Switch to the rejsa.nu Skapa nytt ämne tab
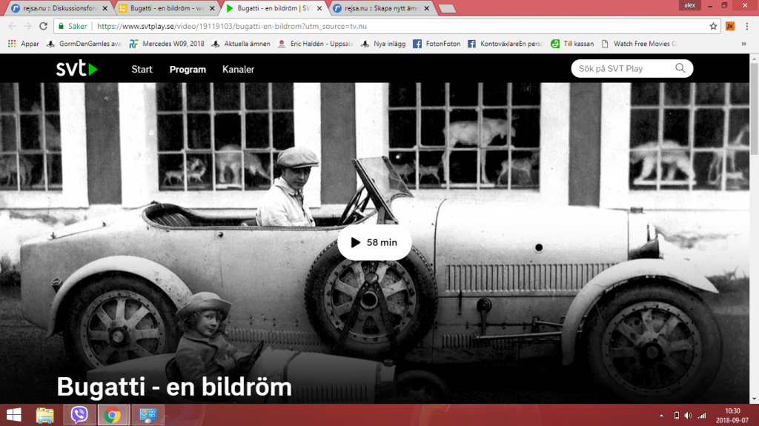 tap(382, 8)
